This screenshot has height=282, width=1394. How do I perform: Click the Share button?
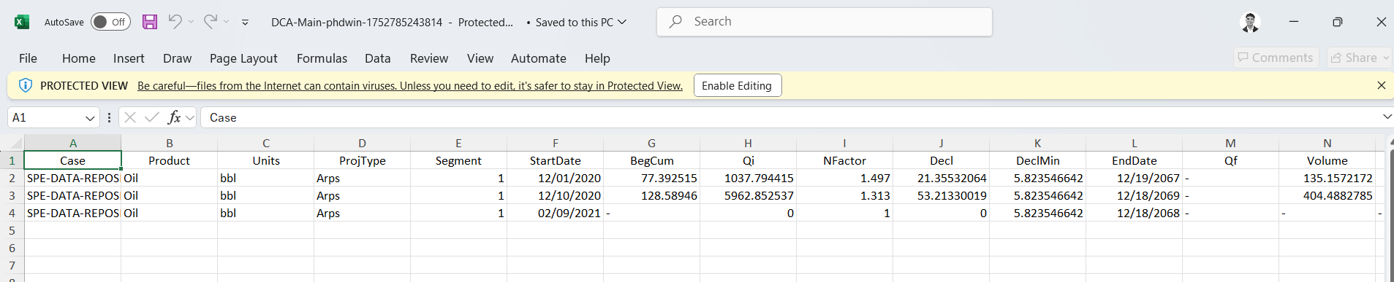pyautogui.click(x=1360, y=58)
